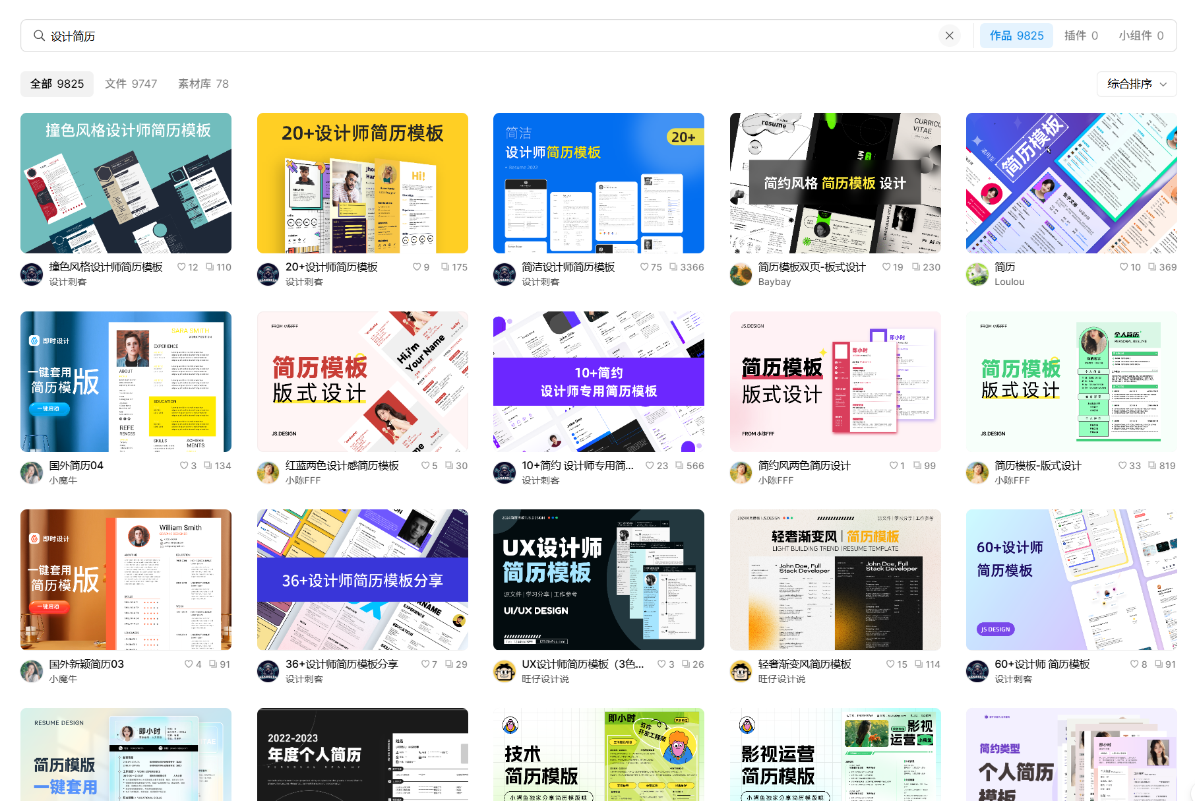This screenshot has height=801, width=1195.
Task: Open the 简洁设计师简历模板 blue thumbnail
Action: click(x=599, y=183)
